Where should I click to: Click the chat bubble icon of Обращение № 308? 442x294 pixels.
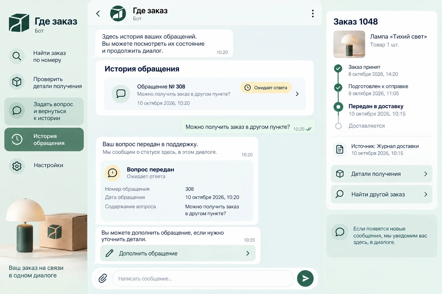point(121,94)
